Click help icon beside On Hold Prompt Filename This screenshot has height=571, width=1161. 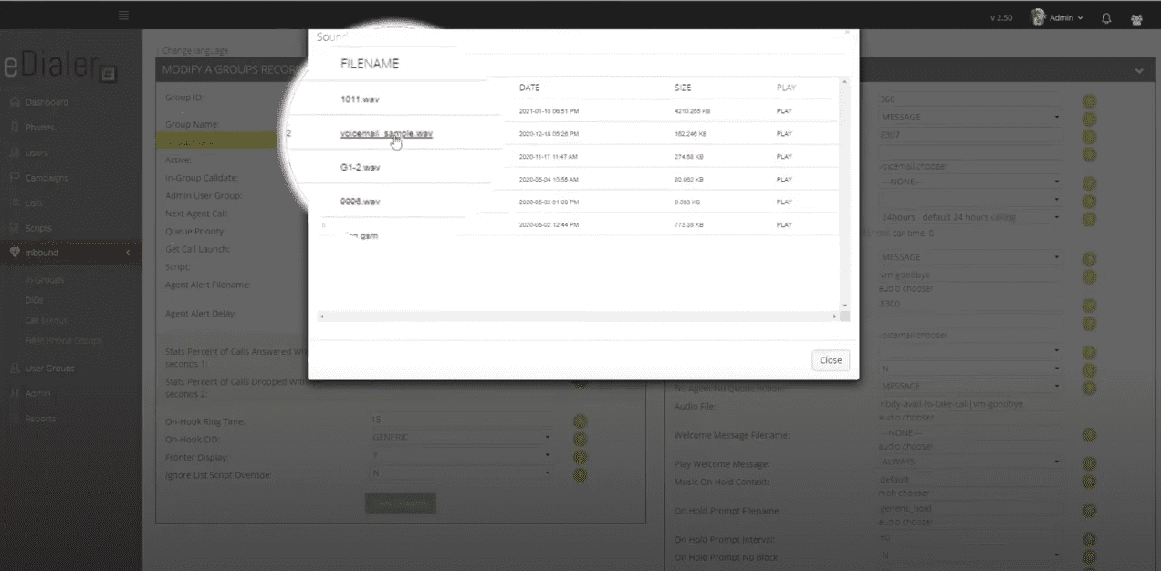click(x=1089, y=511)
